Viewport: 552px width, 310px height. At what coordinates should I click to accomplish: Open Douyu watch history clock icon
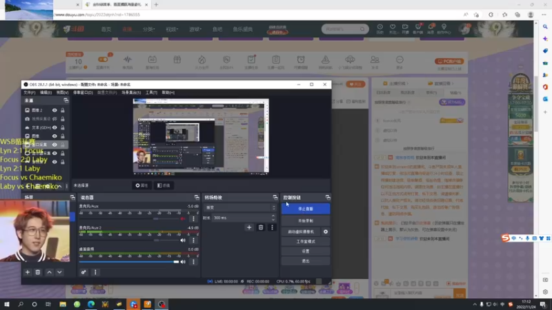[380, 28]
